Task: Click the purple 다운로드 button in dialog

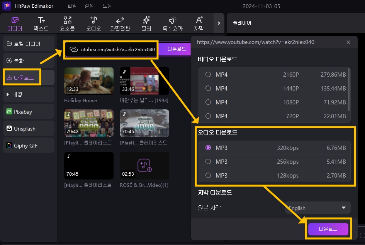Action: (x=328, y=229)
